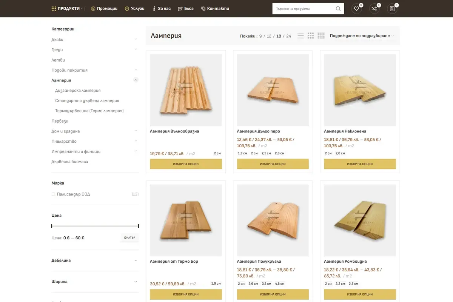Show 9 products per page
The width and height of the screenshot is (453, 302).
point(260,36)
